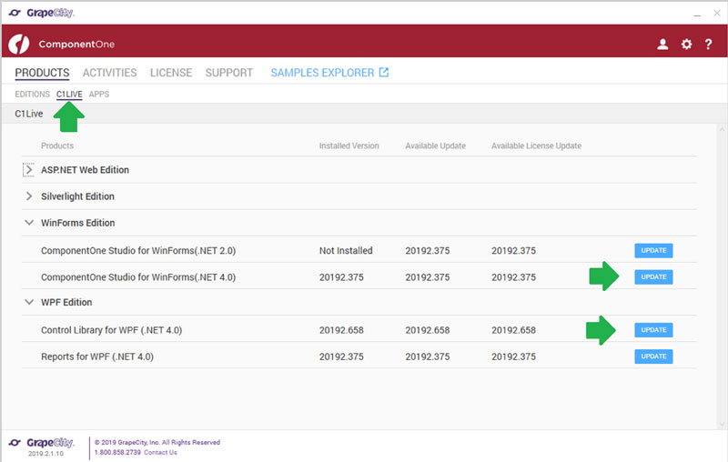The height and width of the screenshot is (462, 728).
Task: Open the user account icon
Action: click(x=662, y=44)
